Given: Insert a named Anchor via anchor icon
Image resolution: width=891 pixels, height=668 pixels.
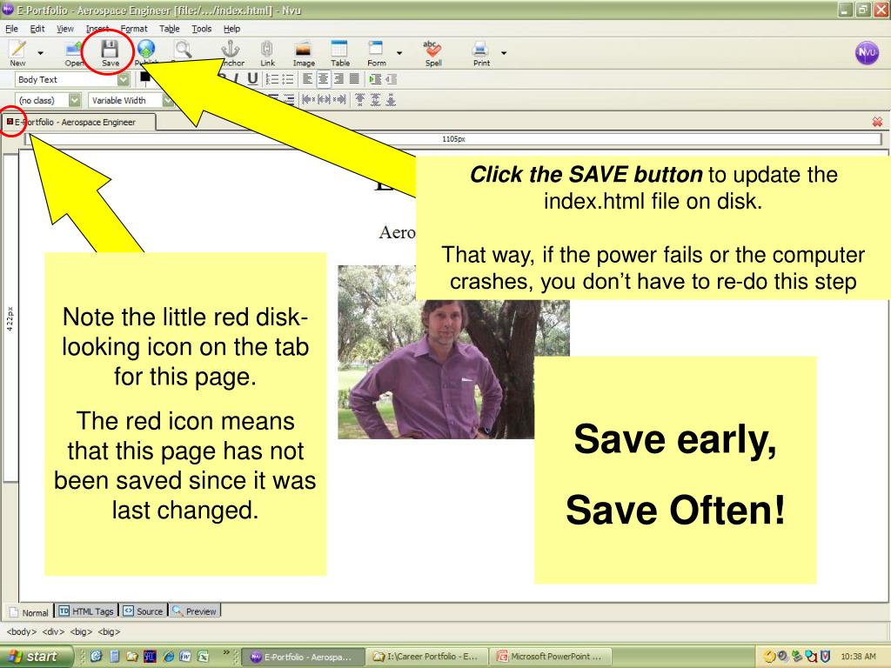Looking at the screenshot, I should [230, 50].
